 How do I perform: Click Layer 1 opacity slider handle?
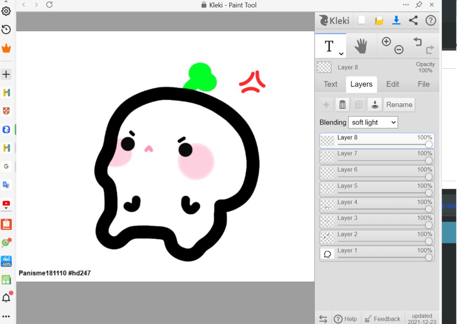click(428, 257)
